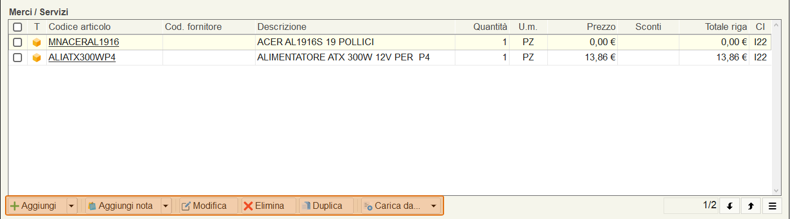Toggle the select-all checkbox in the table header
Image resolution: width=790 pixels, height=219 pixels.
tap(17, 27)
